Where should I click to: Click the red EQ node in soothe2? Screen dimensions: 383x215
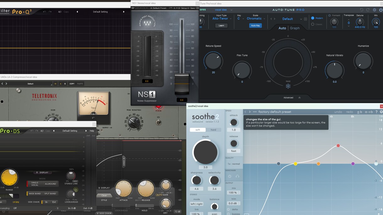coord(338,146)
